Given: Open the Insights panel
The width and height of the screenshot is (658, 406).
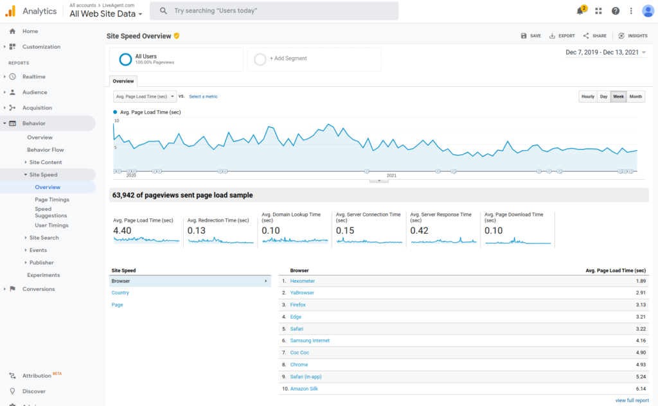Looking at the screenshot, I should (x=632, y=36).
